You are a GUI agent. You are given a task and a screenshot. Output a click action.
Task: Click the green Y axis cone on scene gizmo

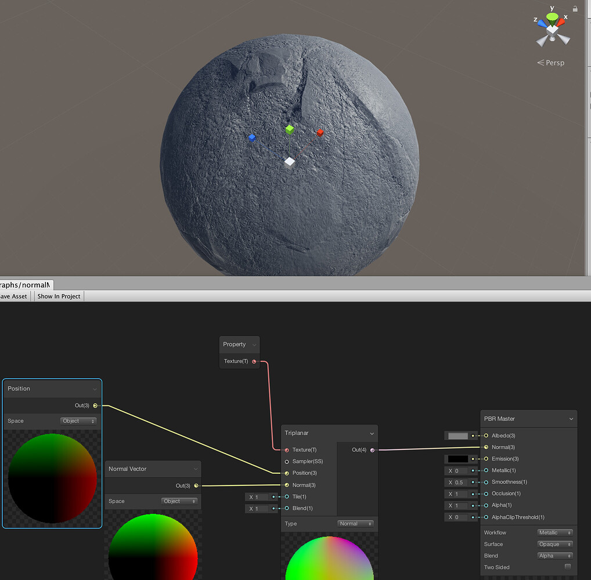tap(552, 17)
